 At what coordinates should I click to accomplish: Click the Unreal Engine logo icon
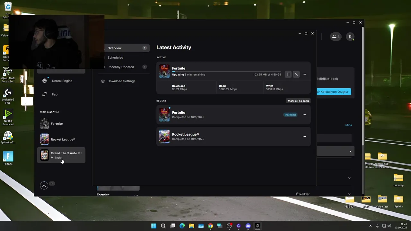[x=45, y=81]
